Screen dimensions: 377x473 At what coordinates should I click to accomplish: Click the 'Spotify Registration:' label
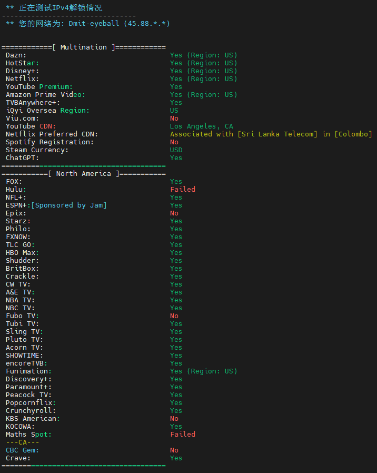click(50, 142)
